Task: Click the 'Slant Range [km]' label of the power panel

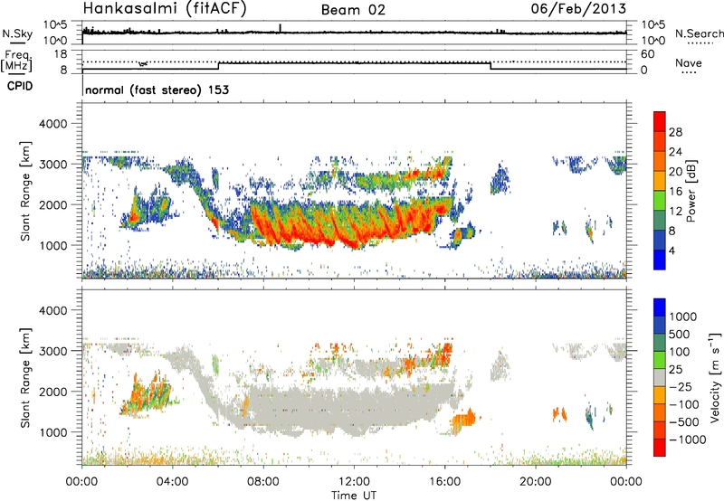Action: [25, 191]
